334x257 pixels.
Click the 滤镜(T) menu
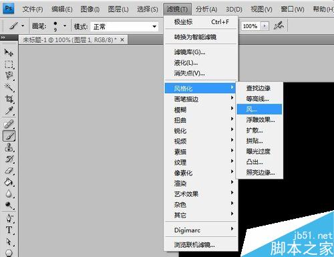point(177,9)
